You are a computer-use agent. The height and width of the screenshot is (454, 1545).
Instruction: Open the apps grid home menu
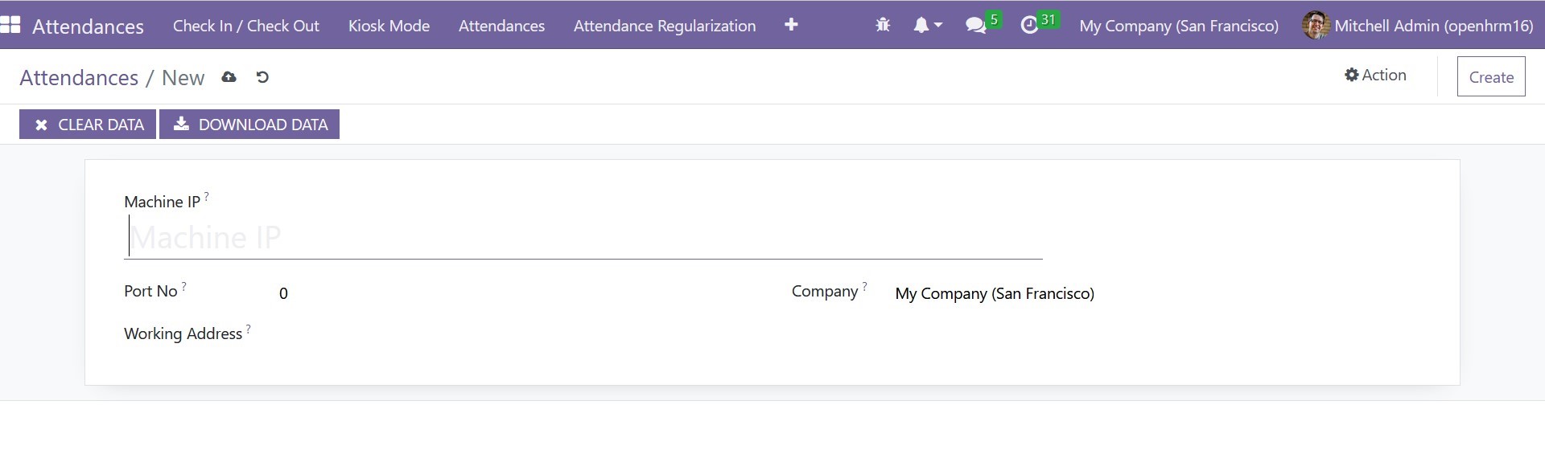(10, 25)
